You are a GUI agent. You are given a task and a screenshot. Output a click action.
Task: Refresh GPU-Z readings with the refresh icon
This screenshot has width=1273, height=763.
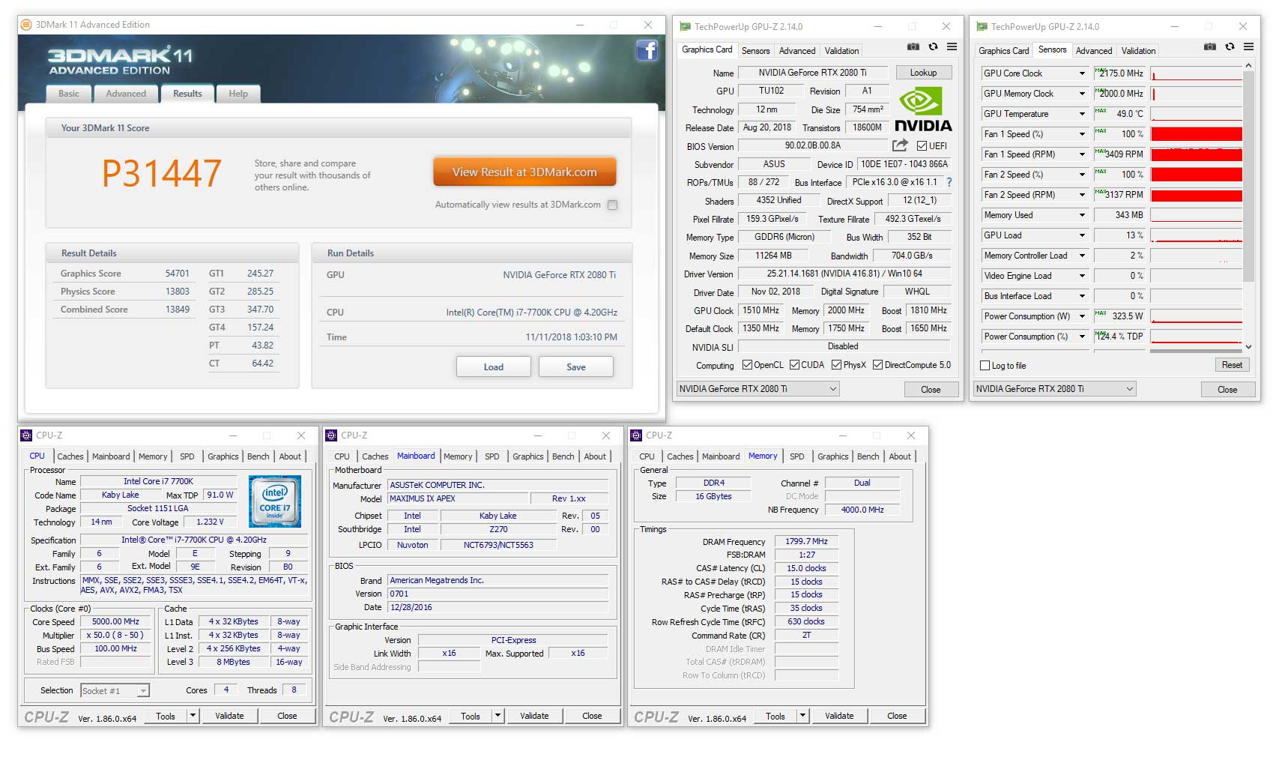coord(932,46)
